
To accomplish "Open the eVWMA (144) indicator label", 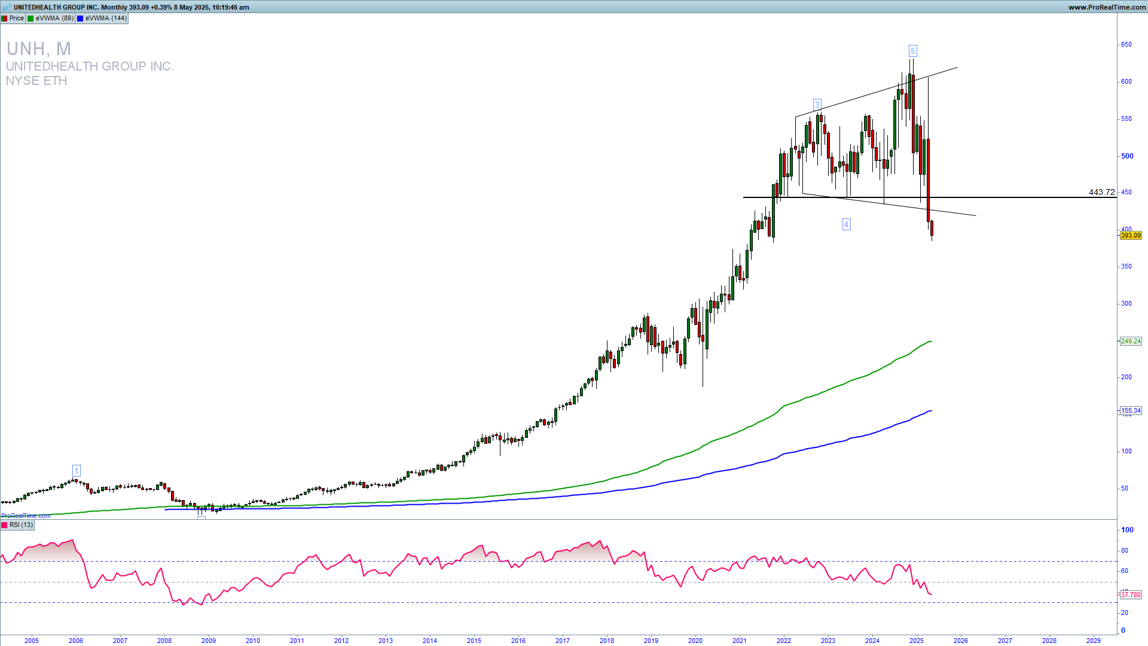I will pyautogui.click(x=106, y=19).
